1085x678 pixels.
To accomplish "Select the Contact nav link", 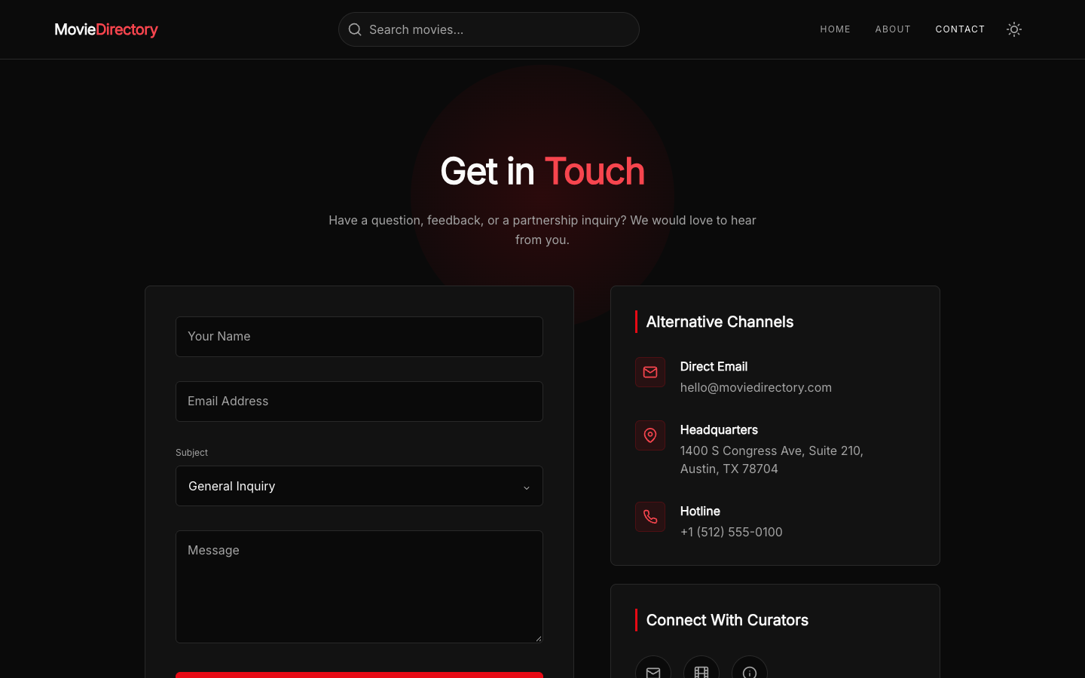I will coord(960,29).
